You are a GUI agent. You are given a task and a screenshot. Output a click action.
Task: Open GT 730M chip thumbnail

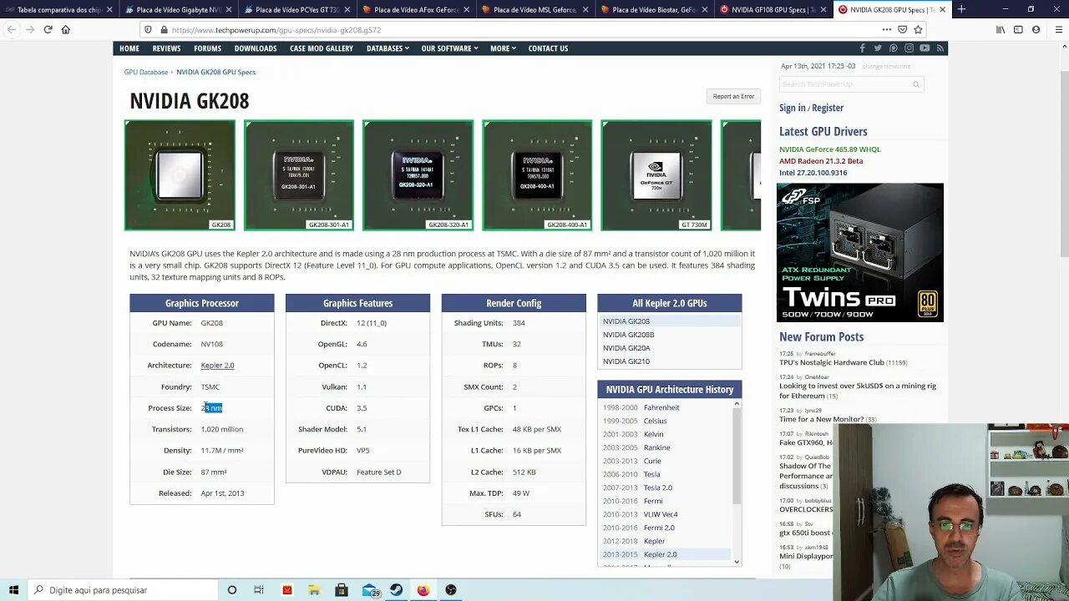pyautogui.click(x=656, y=175)
